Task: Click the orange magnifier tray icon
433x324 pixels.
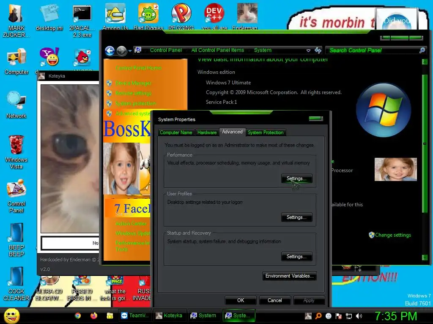Action: tap(318, 316)
